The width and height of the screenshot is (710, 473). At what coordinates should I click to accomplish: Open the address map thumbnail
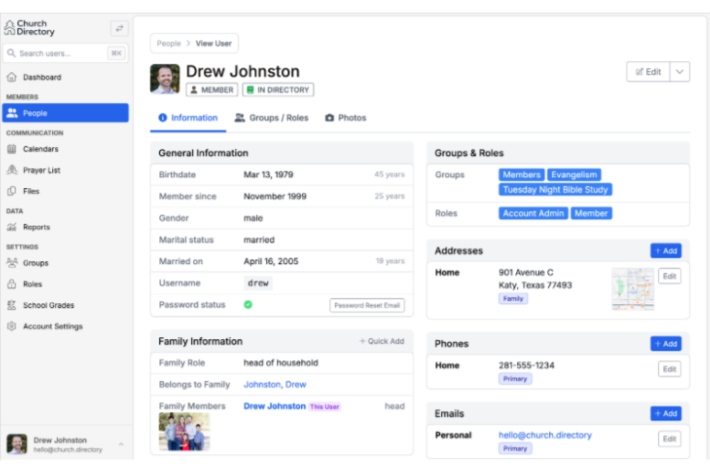point(632,289)
